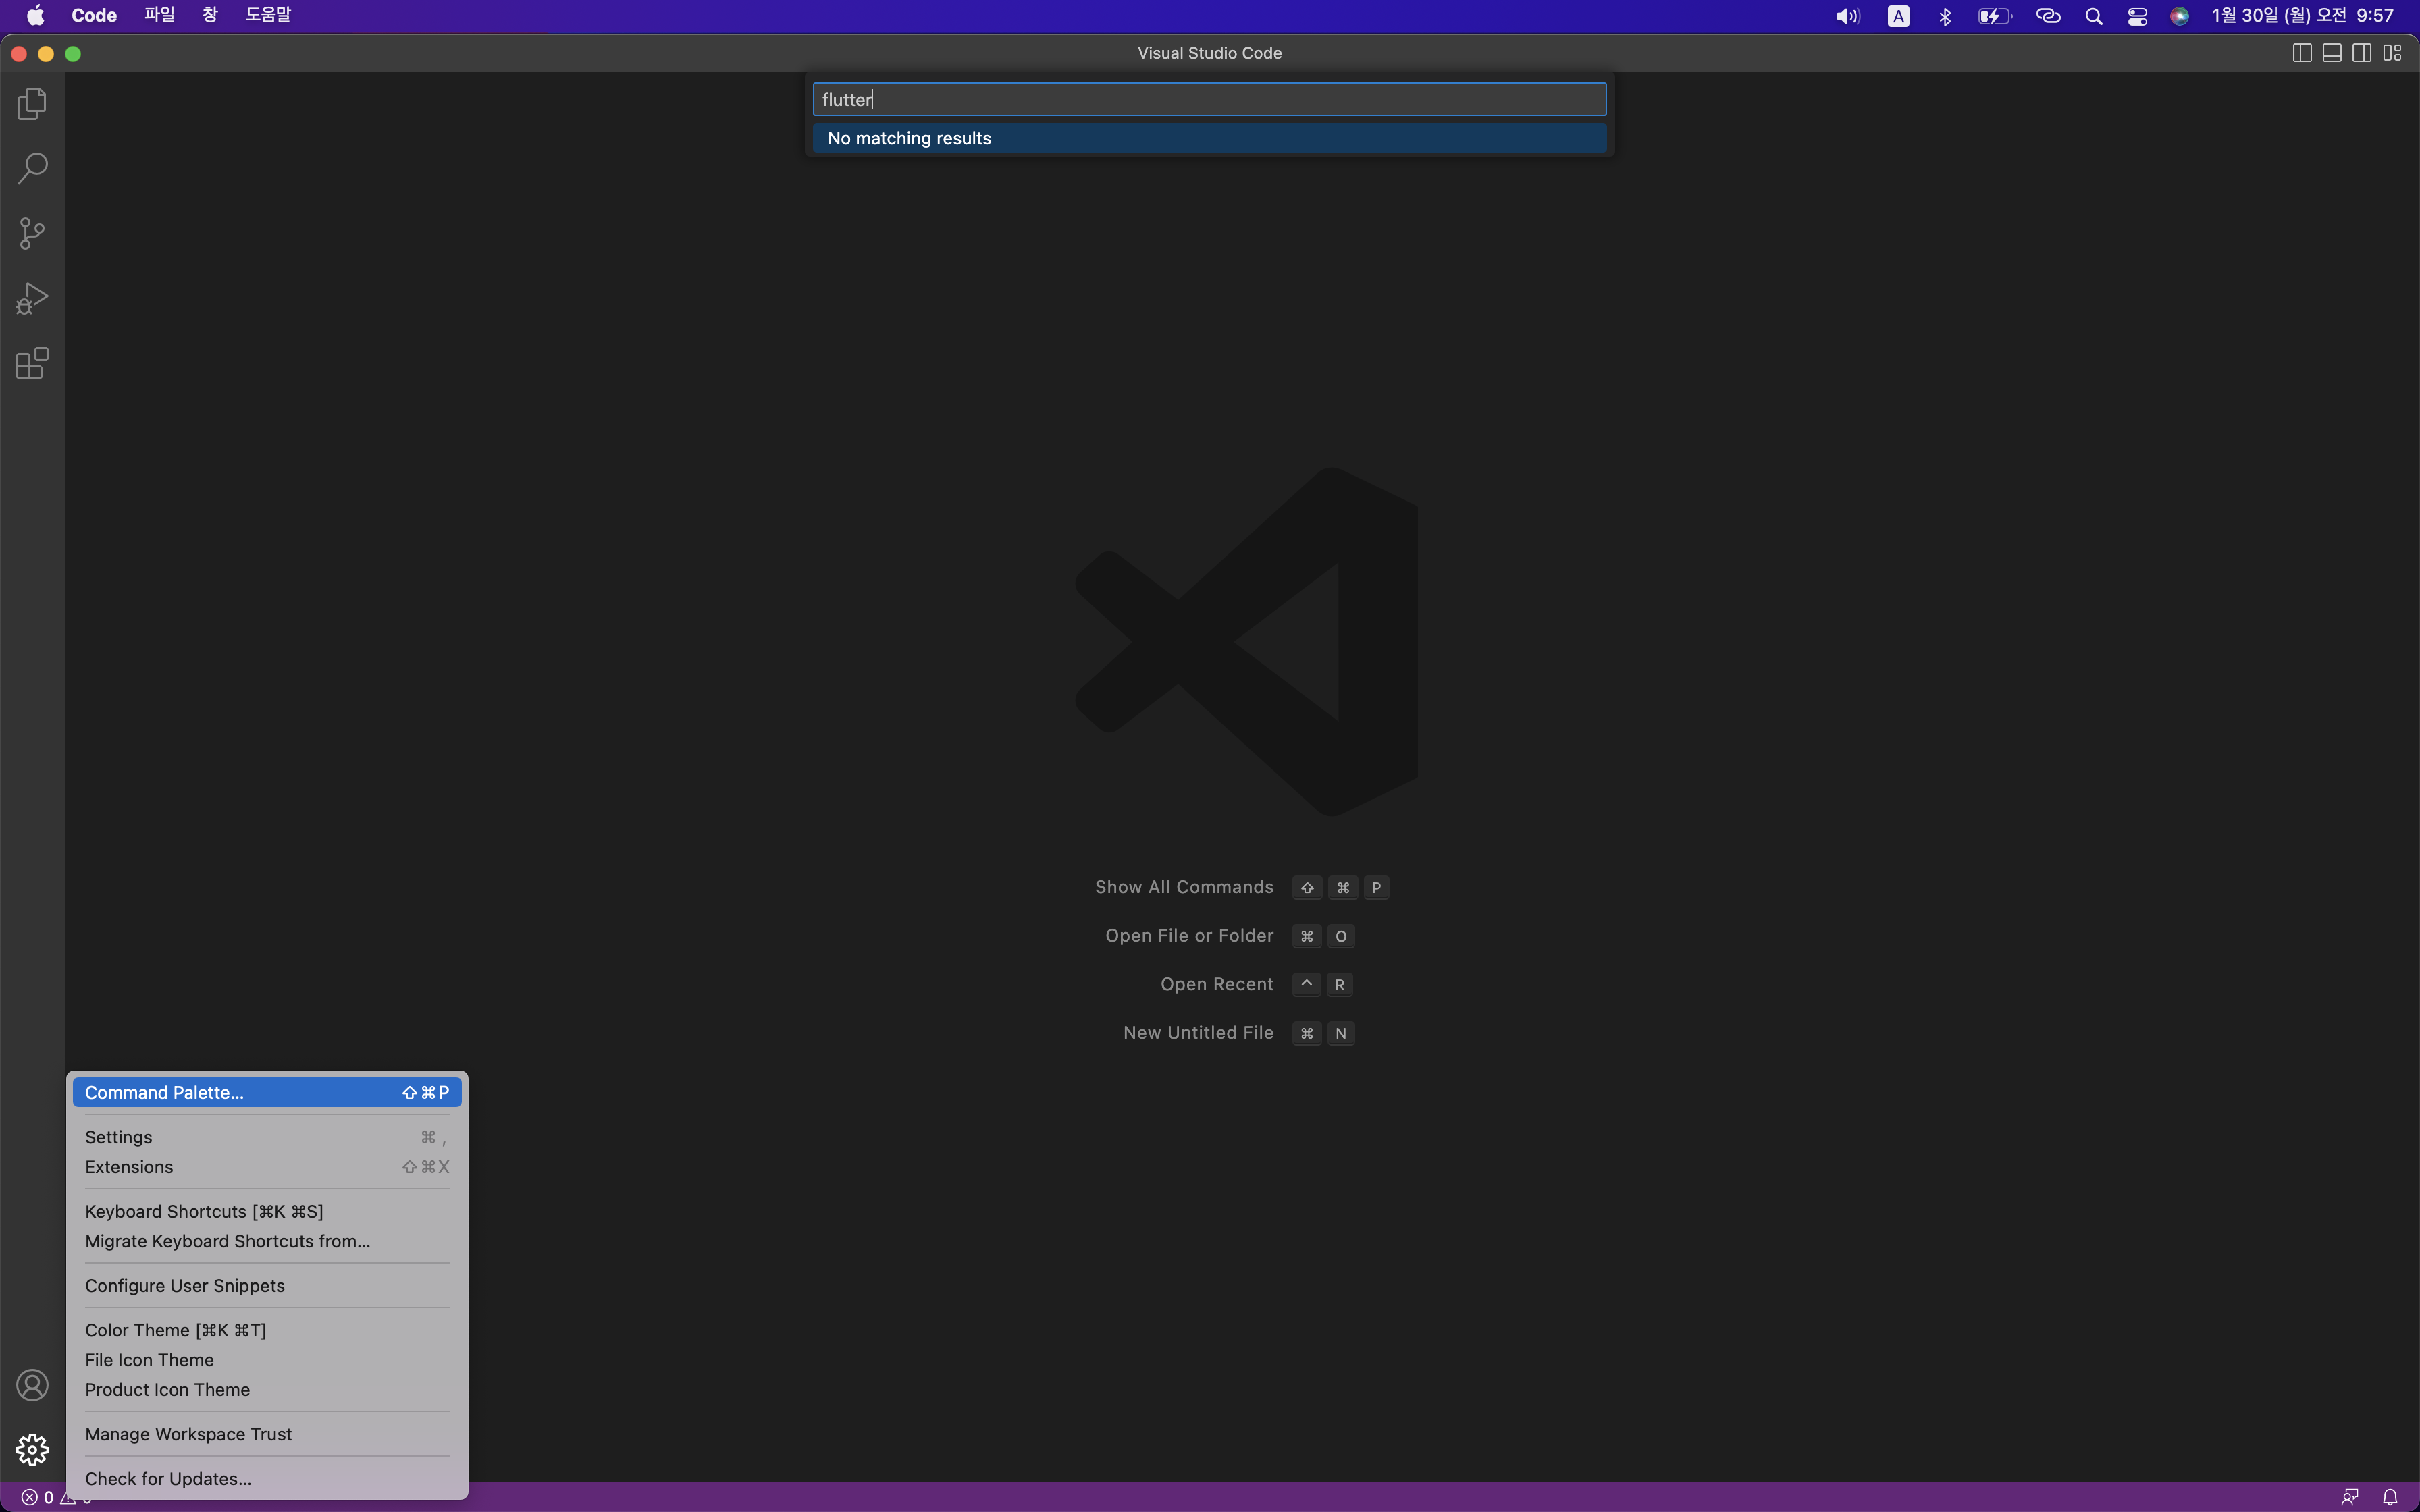Screen dimensions: 2420x1512
Task: Open the Customize Layout icon
Action: 2392,53
